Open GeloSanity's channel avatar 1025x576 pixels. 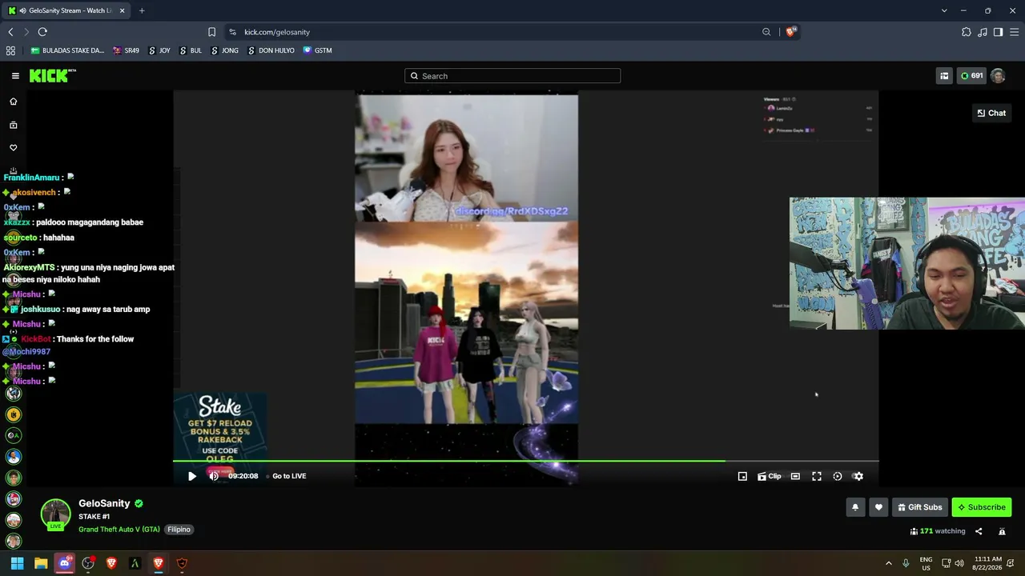[x=55, y=514]
